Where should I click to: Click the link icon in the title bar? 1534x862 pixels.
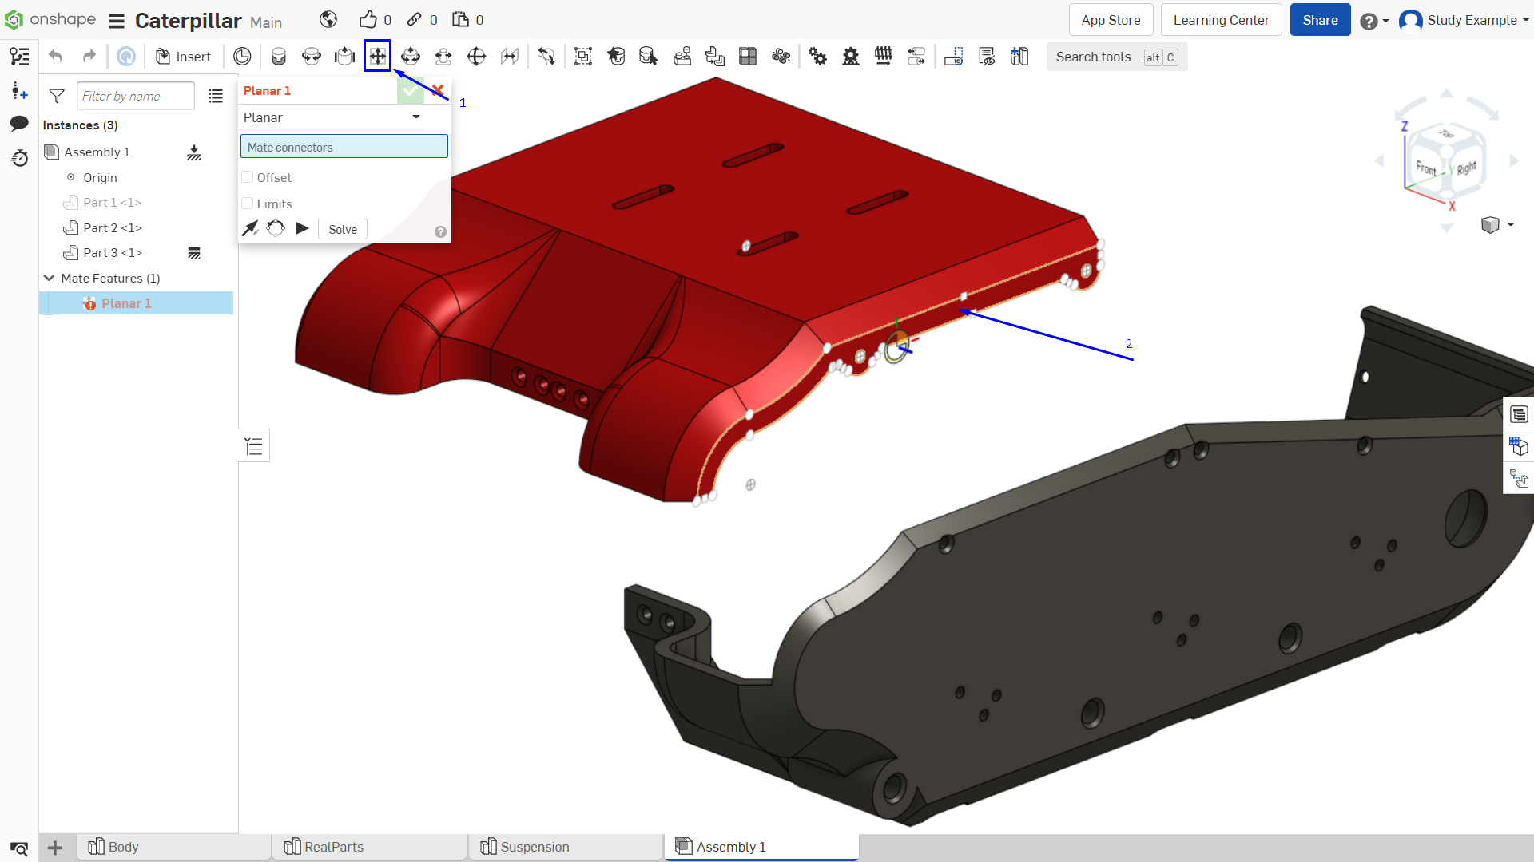tap(414, 20)
